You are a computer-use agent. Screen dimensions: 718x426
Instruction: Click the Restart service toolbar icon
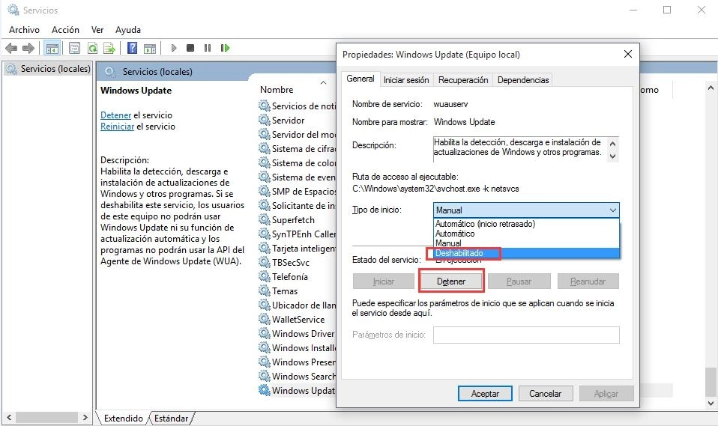[225, 48]
